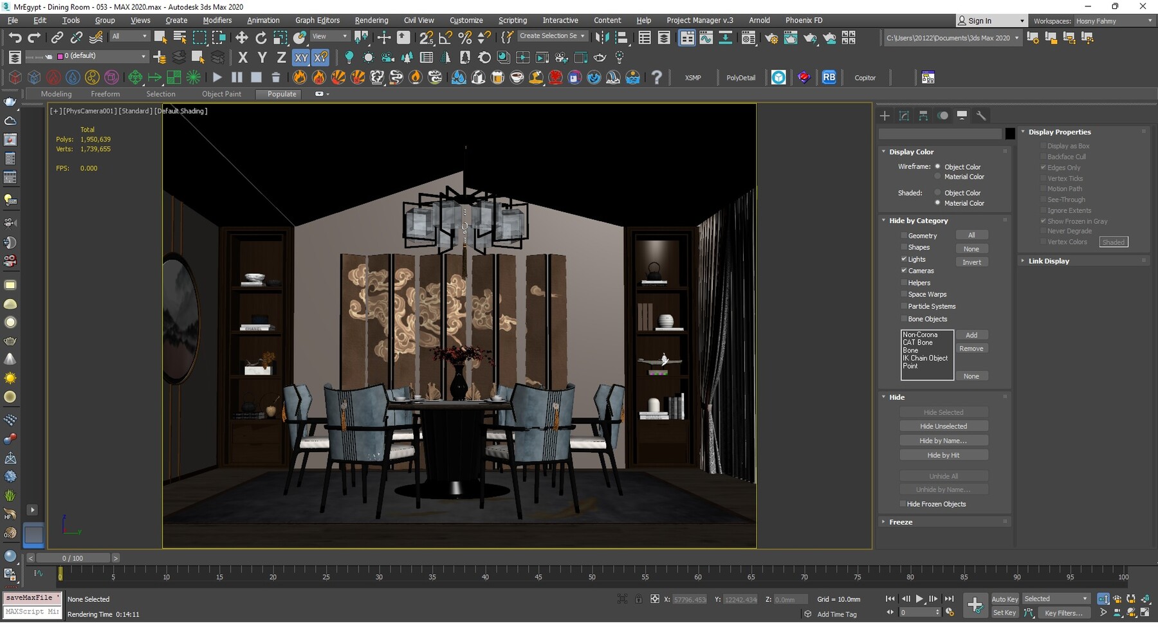Image resolution: width=1158 pixels, height=627 pixels.
Task: Undo the last scene operation
Action: [x=15, y=37]
